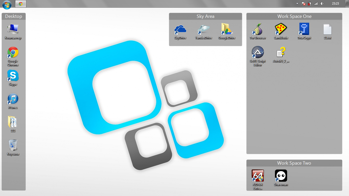Select the Shareman shortcut icon
Image resolution: width=349 pixels, height=196 pixels.
coord(281,176)
